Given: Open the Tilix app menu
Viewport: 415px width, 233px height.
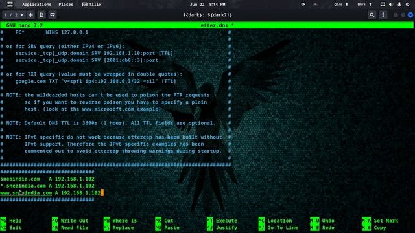Looking at the screenshot, I should pos(92,5).
